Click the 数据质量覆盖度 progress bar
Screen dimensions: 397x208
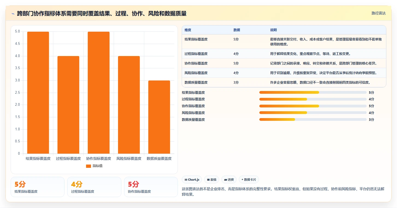tap(313, 119)
